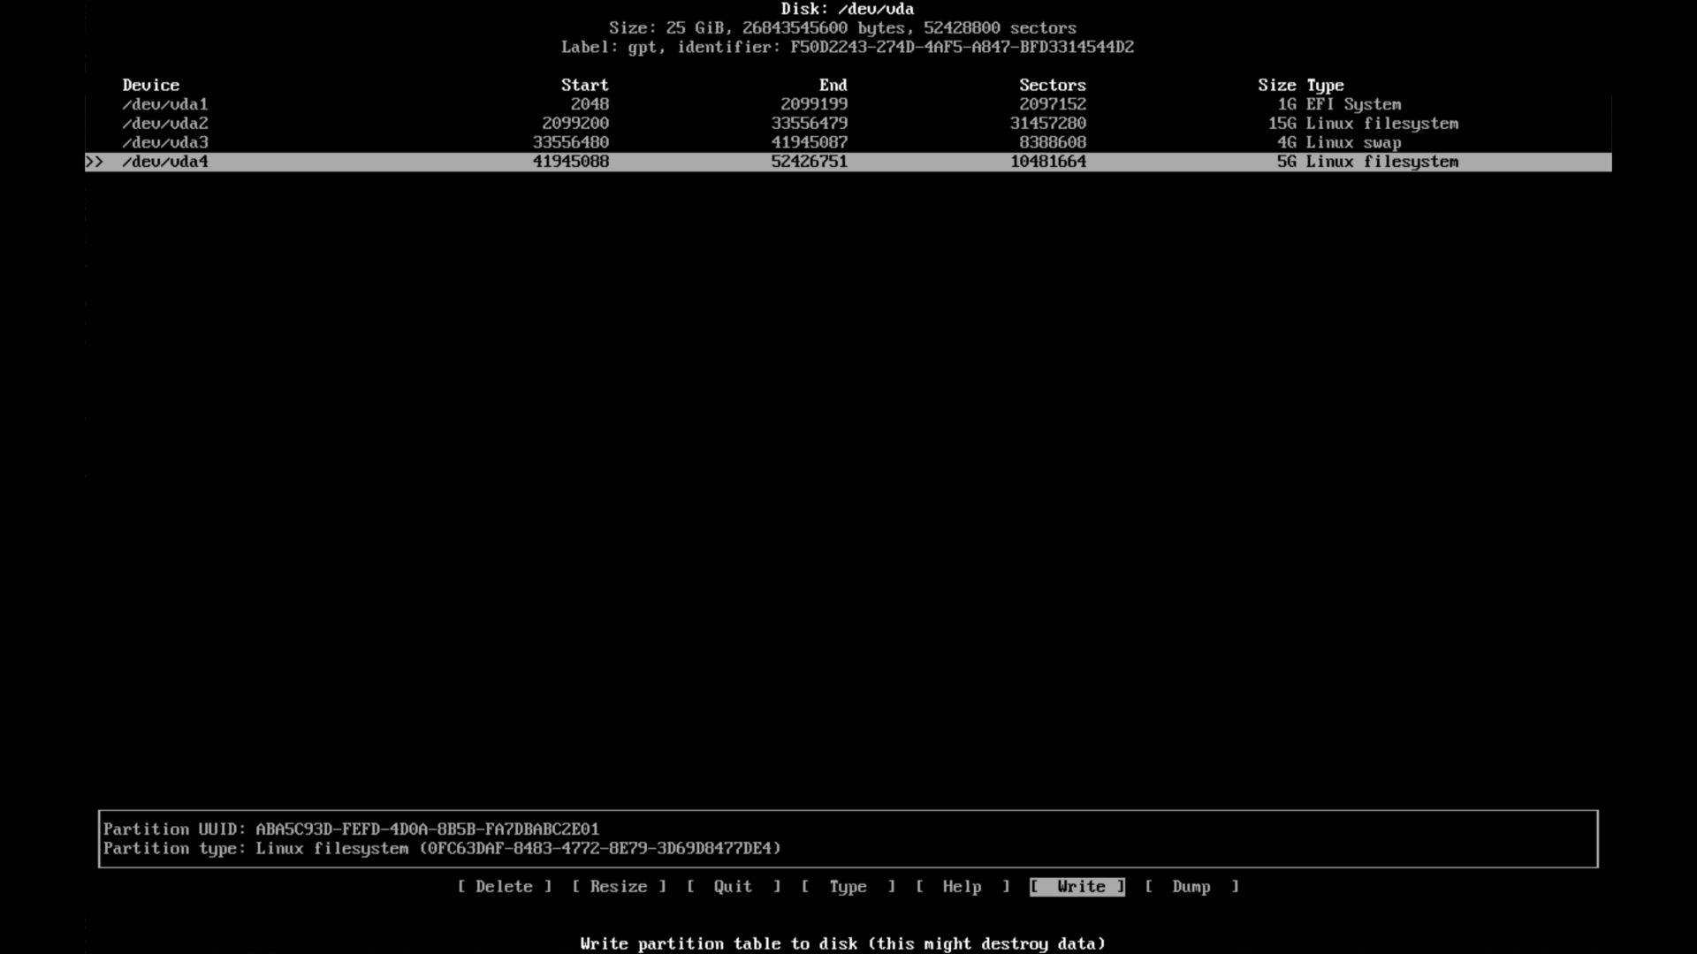Click the gpt label identifier line
Image resolution: width=1697 pixels, height=954 pixels.
[848, 47]
